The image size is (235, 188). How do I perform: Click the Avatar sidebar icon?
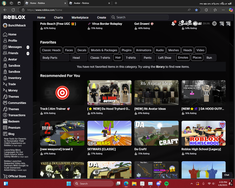pos(5,59)
